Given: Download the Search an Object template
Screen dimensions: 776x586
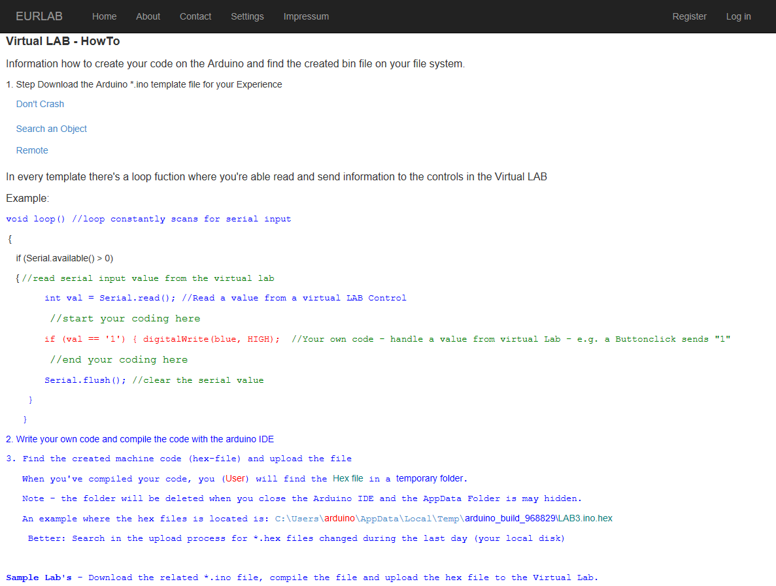Looking at the screenshot, I should [x=52, y=129].
